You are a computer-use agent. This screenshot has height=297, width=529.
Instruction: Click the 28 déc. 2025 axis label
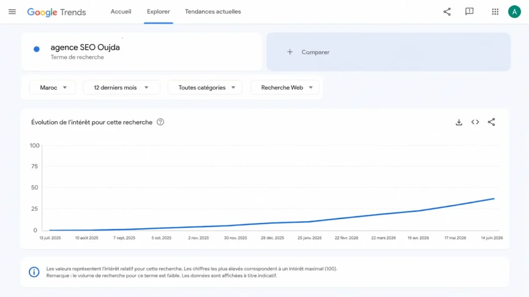point(272,238)
